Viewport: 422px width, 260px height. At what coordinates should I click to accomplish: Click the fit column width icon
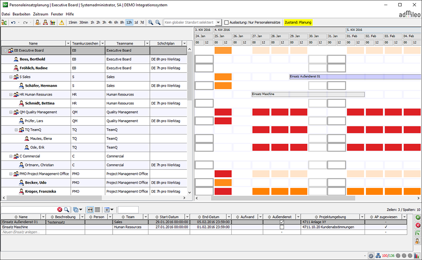[90, 209]
